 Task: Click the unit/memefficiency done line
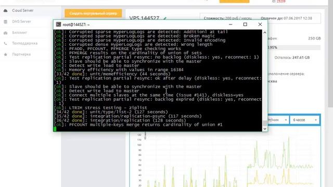pyautogui.click(x=112, y=74)
